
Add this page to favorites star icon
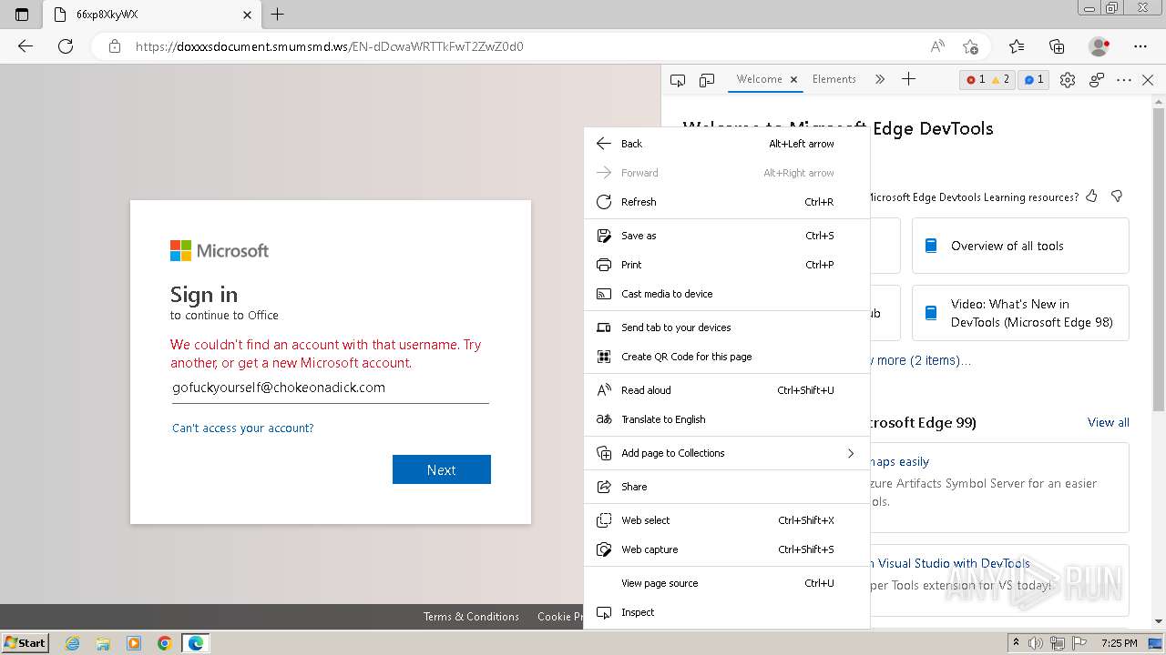pyautogui.click(x=970, y=46)
